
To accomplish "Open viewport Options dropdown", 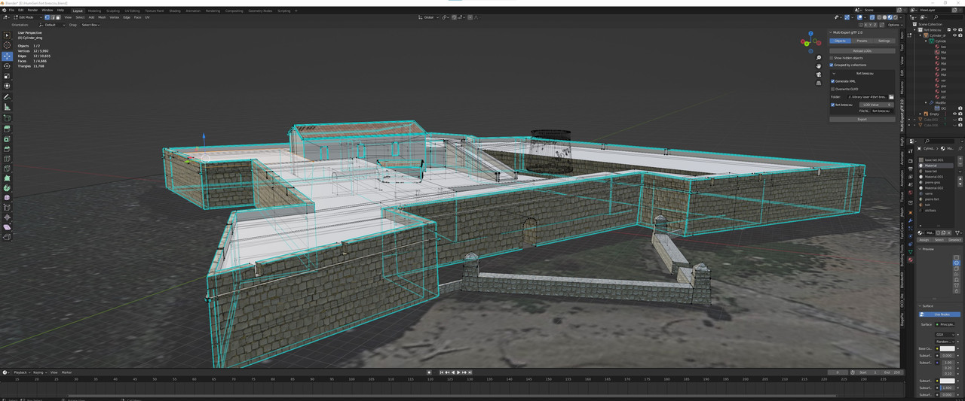I will pyautogui.click(x=895, y=25).
